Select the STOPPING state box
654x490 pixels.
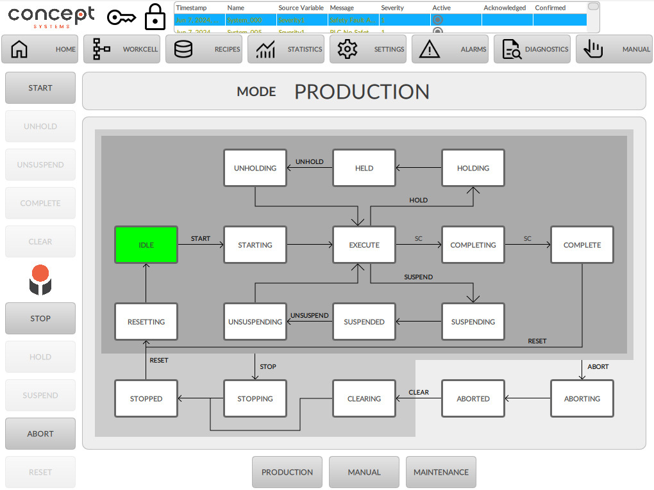point(255,398)
